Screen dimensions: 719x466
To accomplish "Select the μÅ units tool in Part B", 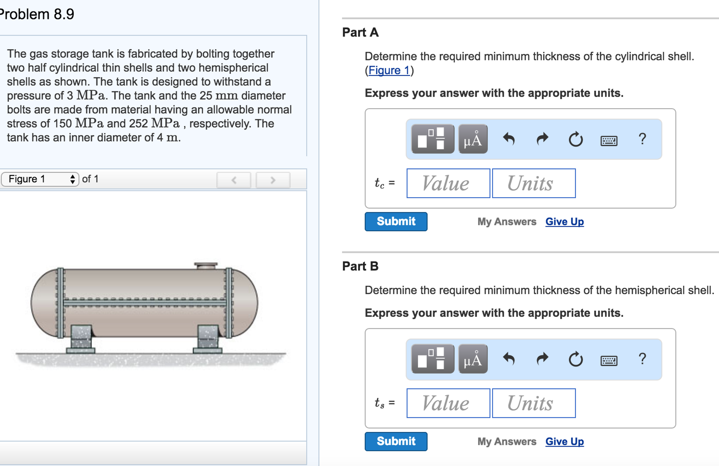I will [472, 359].
